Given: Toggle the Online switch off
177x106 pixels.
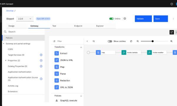Looking at the screenshot, I should (112, 19).
